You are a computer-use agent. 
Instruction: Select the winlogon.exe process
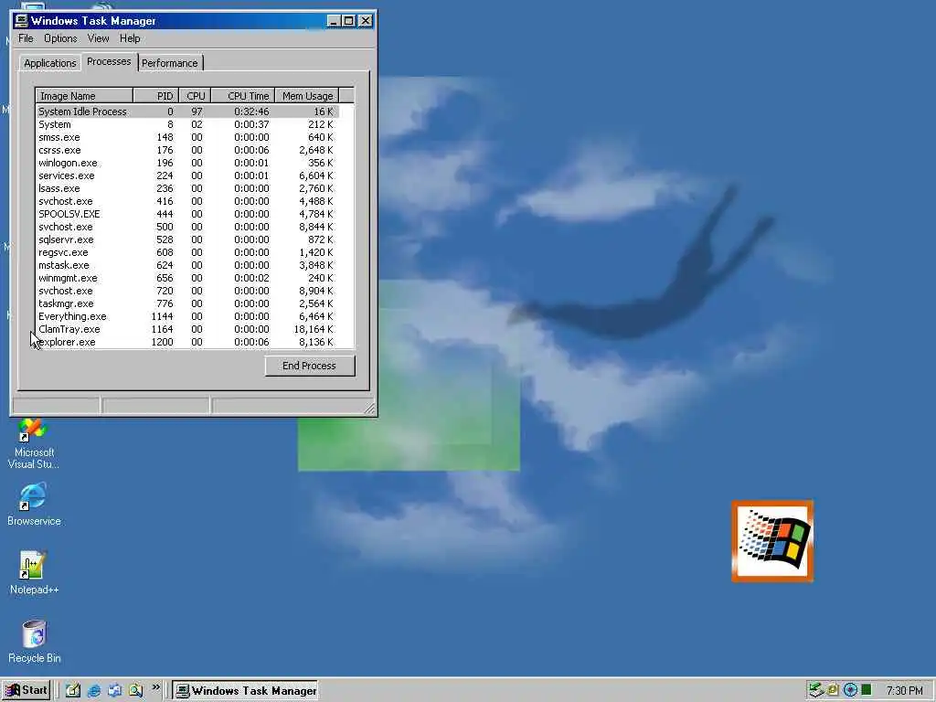[186, 163]
